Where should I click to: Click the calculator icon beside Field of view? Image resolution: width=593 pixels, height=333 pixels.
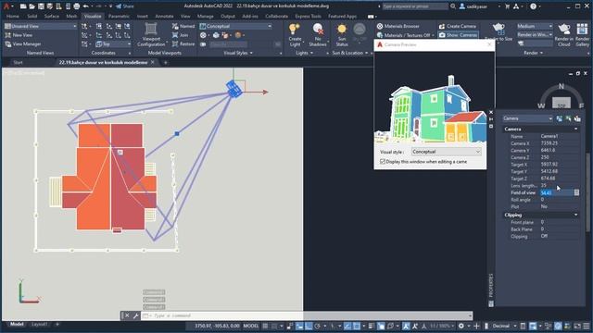(576, 192)
